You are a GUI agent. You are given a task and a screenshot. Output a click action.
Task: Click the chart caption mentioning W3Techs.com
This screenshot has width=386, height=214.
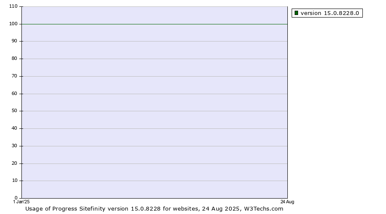point(154,208)
